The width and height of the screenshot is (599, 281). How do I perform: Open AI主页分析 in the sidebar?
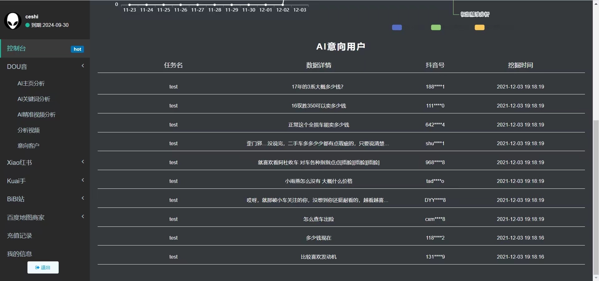click(x=31, y=83)
